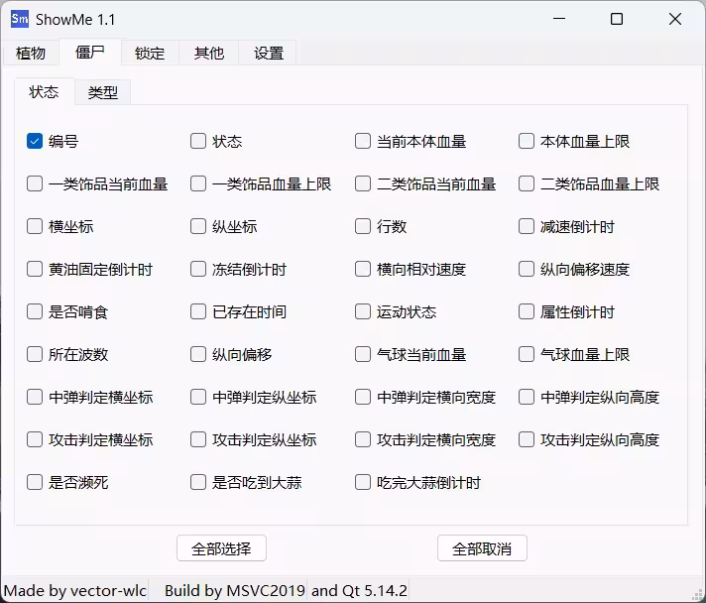Select the 状态 sub-tab

44,92
